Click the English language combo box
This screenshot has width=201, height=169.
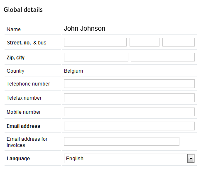[x=129, y=158]
